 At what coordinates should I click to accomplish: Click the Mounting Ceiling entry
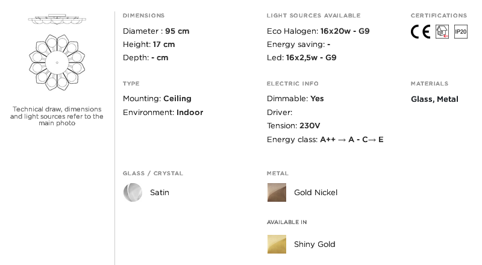[x=157, y=99]
